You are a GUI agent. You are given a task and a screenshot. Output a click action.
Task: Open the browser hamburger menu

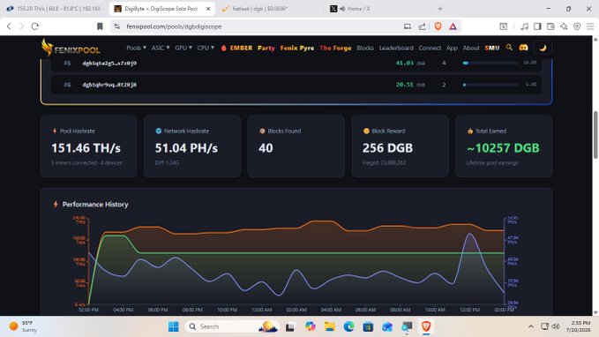pyautogui.click(x=590, y=26)
